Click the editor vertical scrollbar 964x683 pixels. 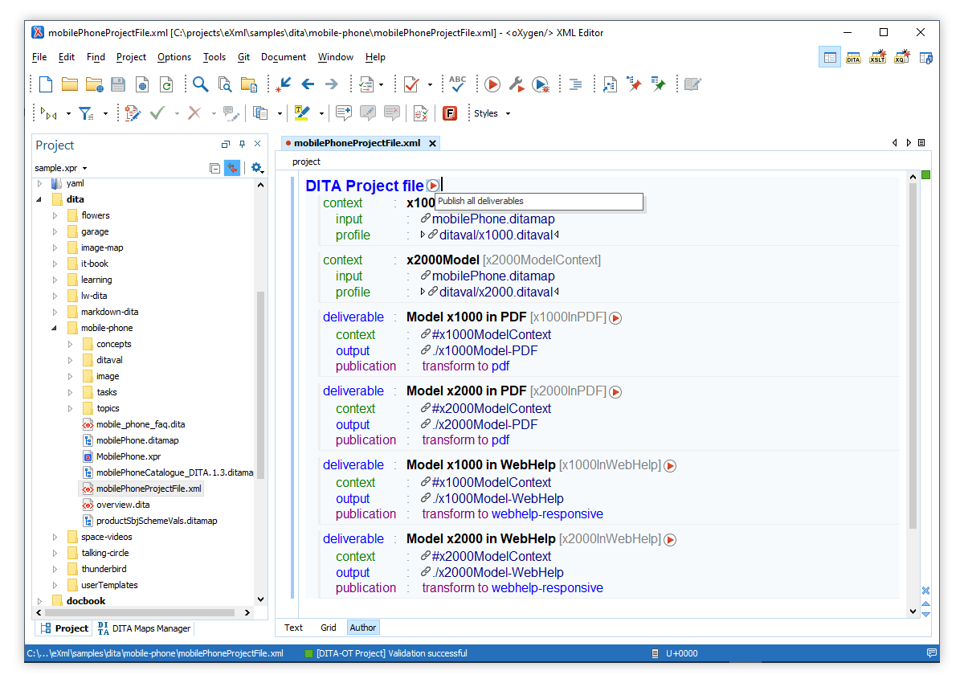913,355
